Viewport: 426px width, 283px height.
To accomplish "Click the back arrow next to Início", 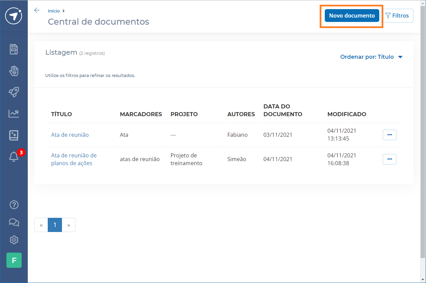I will (x=37, y=10).
